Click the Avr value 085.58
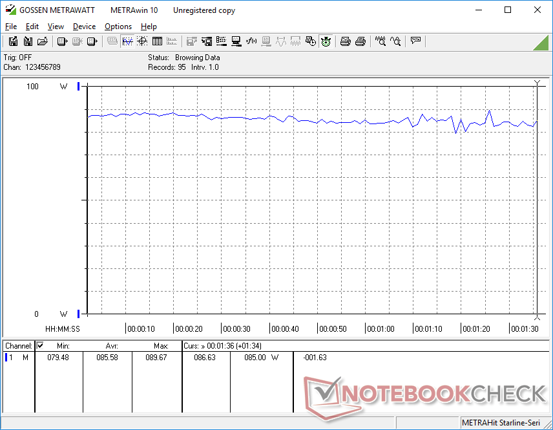The image size is (553, 430). click(x=107, y=358)
